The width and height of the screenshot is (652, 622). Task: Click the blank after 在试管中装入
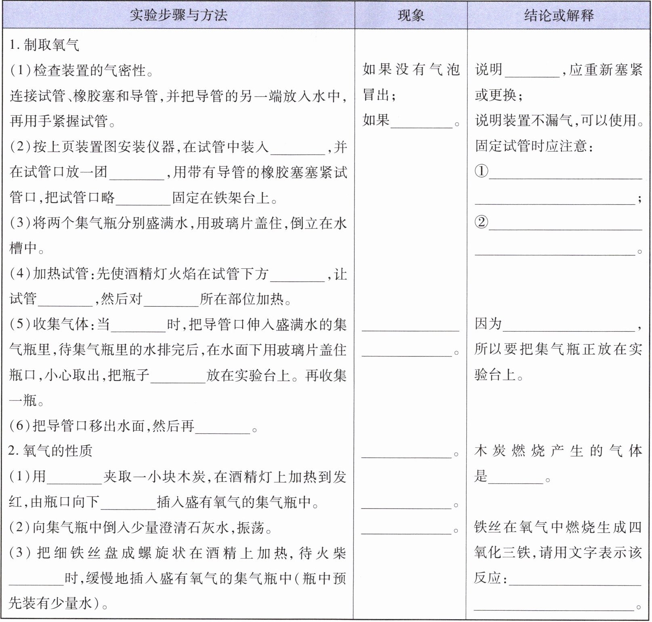tap(298, 149)
